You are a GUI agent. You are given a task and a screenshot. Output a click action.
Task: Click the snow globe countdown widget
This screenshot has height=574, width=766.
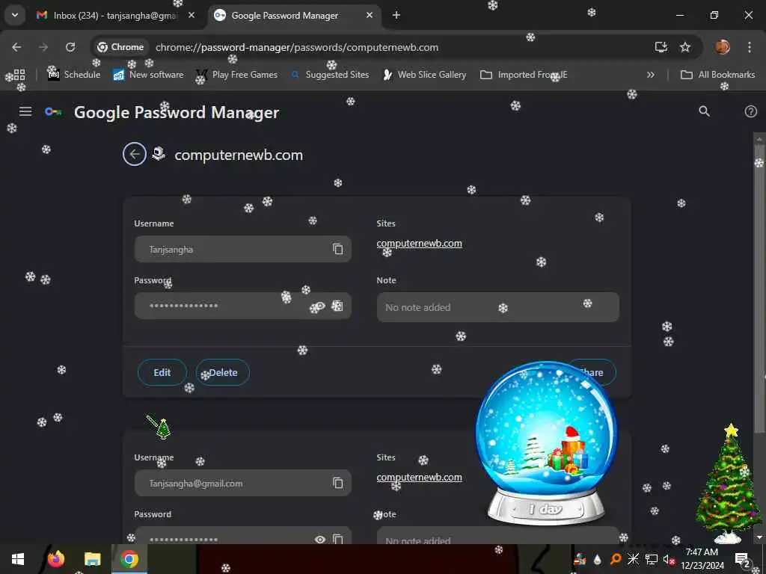coord(546,442)
